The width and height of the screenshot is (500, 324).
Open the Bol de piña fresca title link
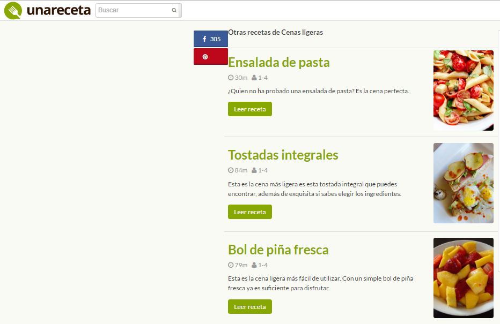278,250
